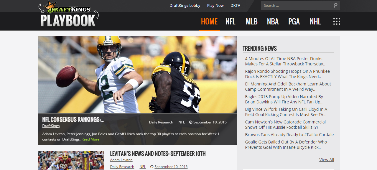
Task: Click the Adam Levitan author link
Action: tap(121, 160)
